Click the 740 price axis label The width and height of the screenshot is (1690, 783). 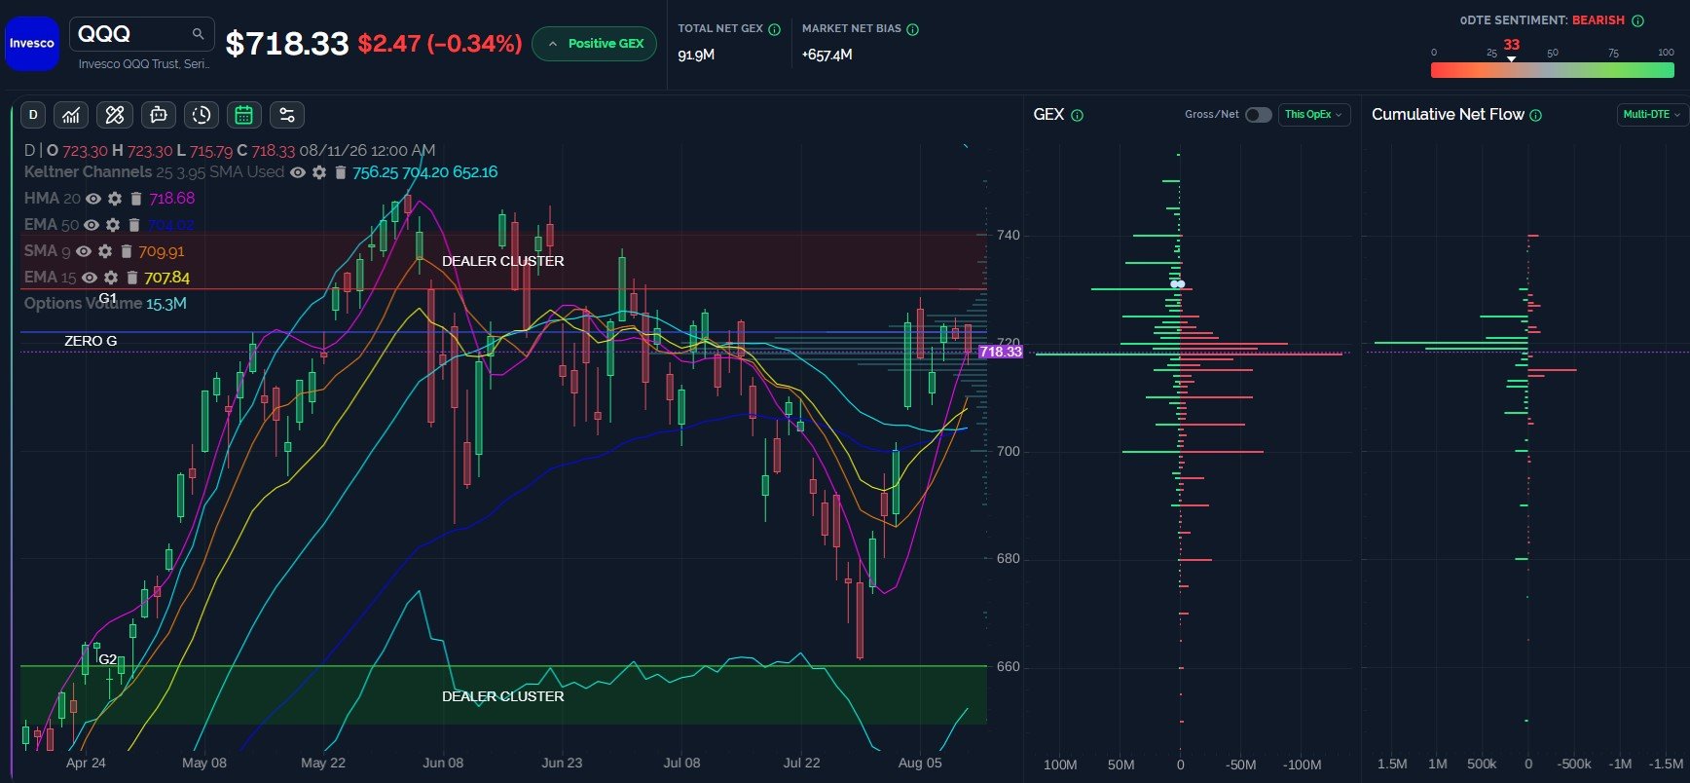[1009, 236]
